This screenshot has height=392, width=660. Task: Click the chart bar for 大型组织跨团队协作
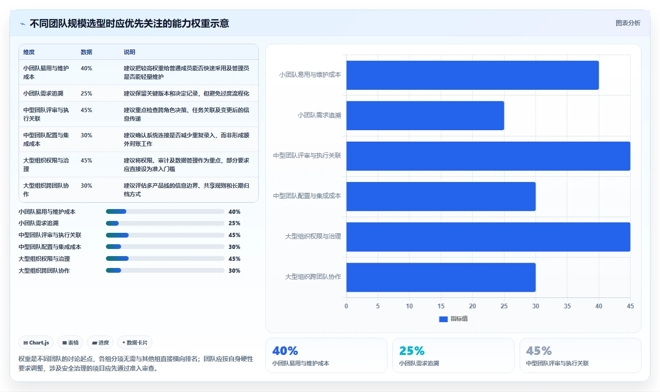[x=441, y=277]
